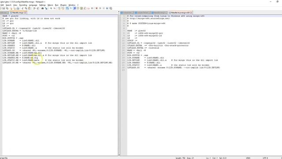
Task: Click the Undo arrow toolbar icon
Action: coord(34,8)
